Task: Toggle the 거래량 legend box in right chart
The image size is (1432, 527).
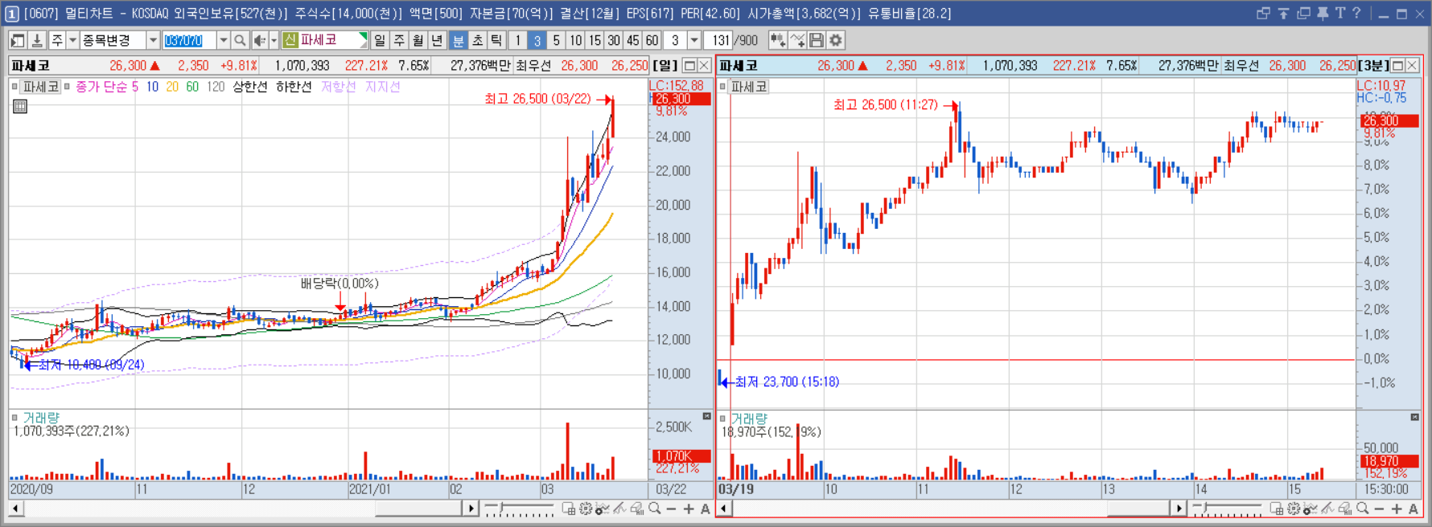Action: (722, 419)
